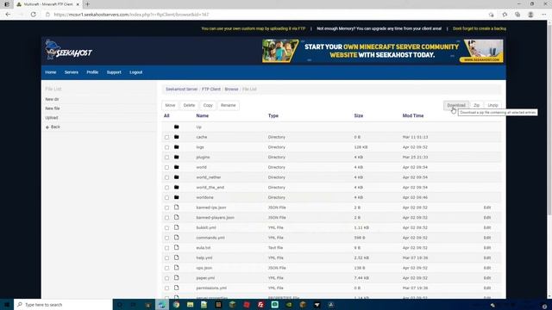
Task: Click New dir in sidebar
Action: coord(52,99)
